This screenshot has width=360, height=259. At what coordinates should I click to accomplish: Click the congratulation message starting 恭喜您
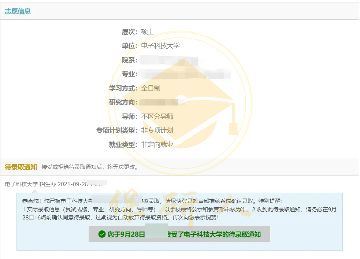point(179,209)
